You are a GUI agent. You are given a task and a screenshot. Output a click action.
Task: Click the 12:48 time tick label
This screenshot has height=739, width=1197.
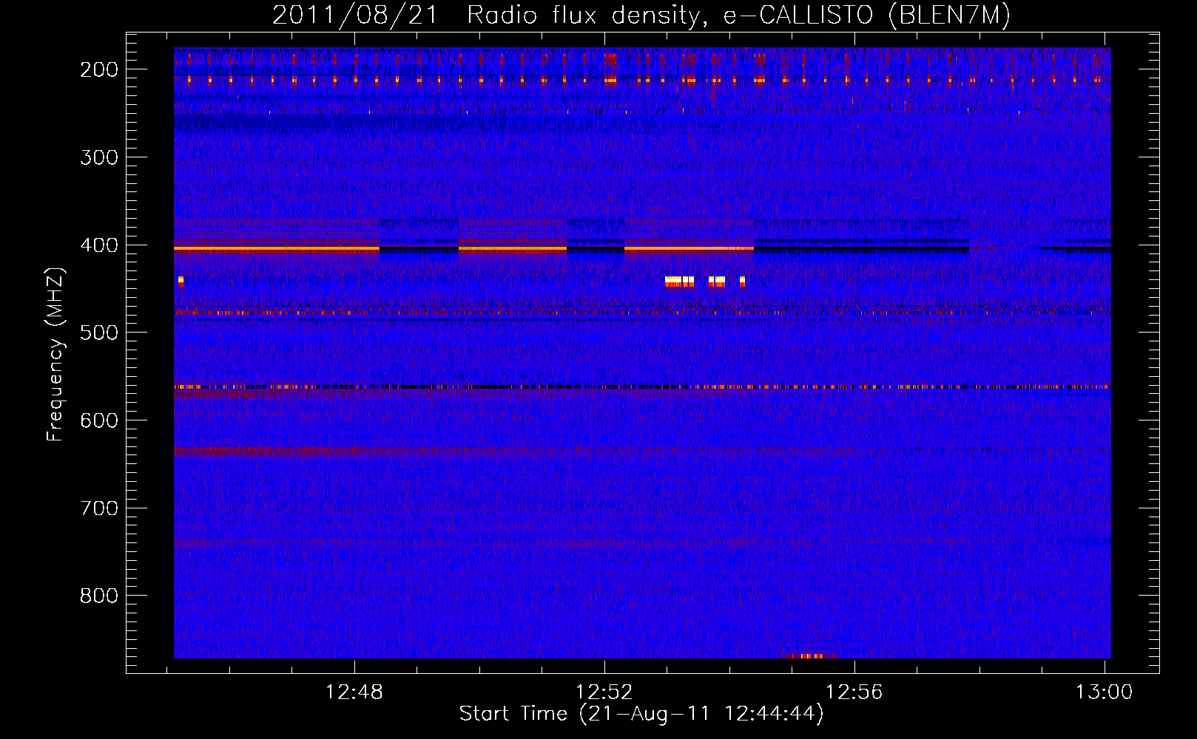pyautogui.click(x=354, y=692)
